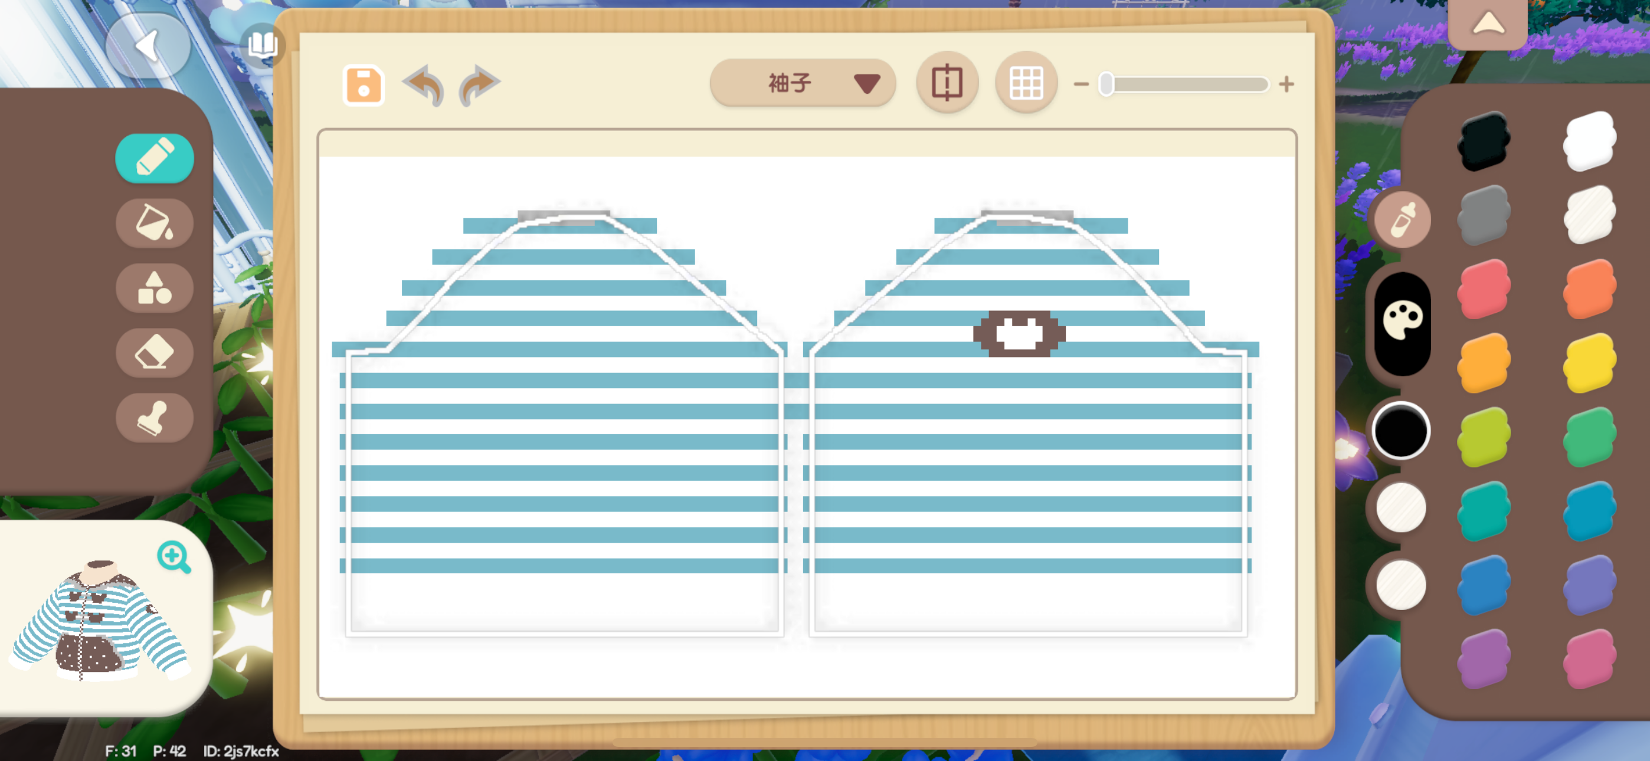Open the 袖子 part dropdown

[x=802, y=83]
